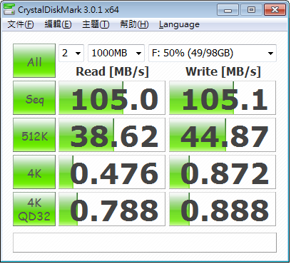Click the Seq write result 105.1
Image resolution: width=291 pixels, height=264 pixels.
tap(223, 98)
